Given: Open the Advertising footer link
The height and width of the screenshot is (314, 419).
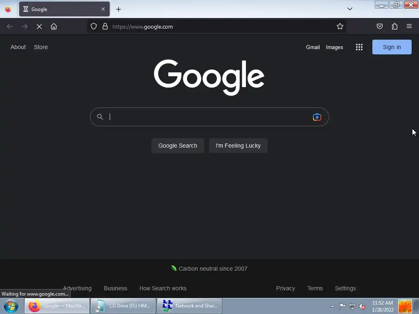Looking at the screenshot, I should tap(77, 288).
